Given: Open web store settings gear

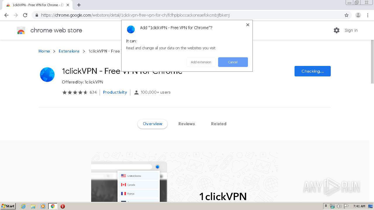Looking at the screenshot, I should [x=337, y=30].
